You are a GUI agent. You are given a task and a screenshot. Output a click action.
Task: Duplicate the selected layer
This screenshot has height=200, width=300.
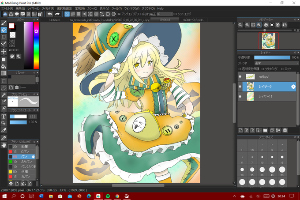point(272,130)
